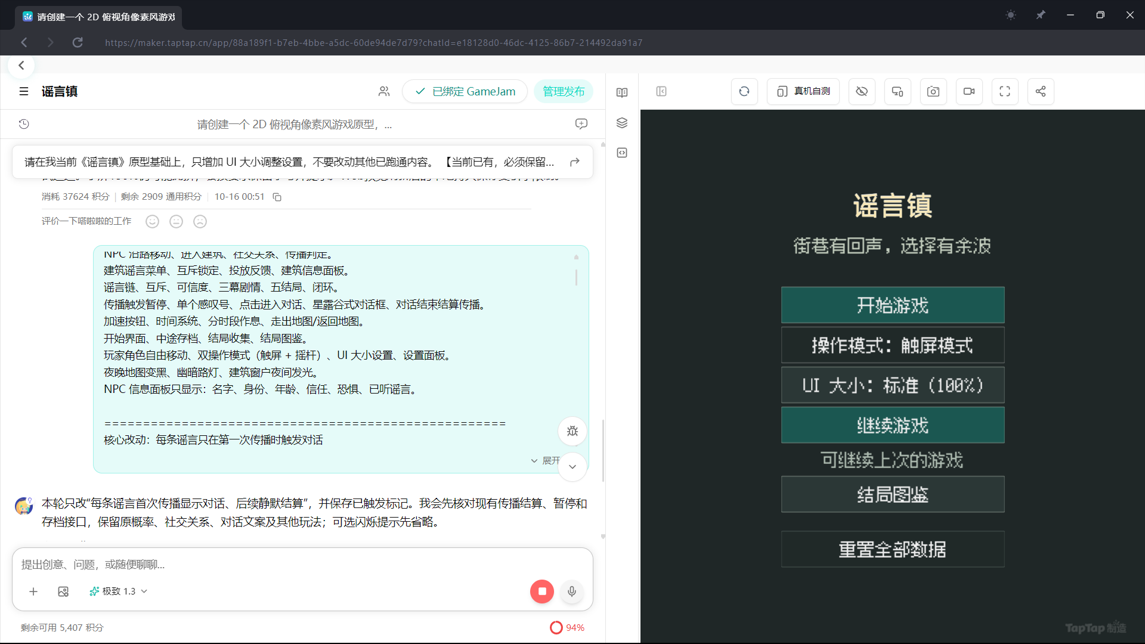
Task: Click the scroll-to-bottom chevron button
Action: pyautogui.click(x=572, y=467)
